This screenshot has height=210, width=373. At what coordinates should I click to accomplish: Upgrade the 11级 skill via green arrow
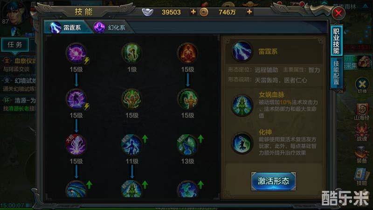145,139
